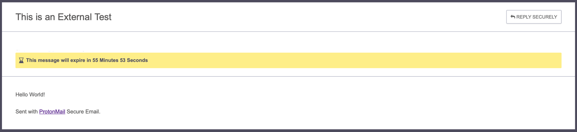The image size is (577, 132).
Task: Click the reply arrow icon
Action: (x=513, y=17)
